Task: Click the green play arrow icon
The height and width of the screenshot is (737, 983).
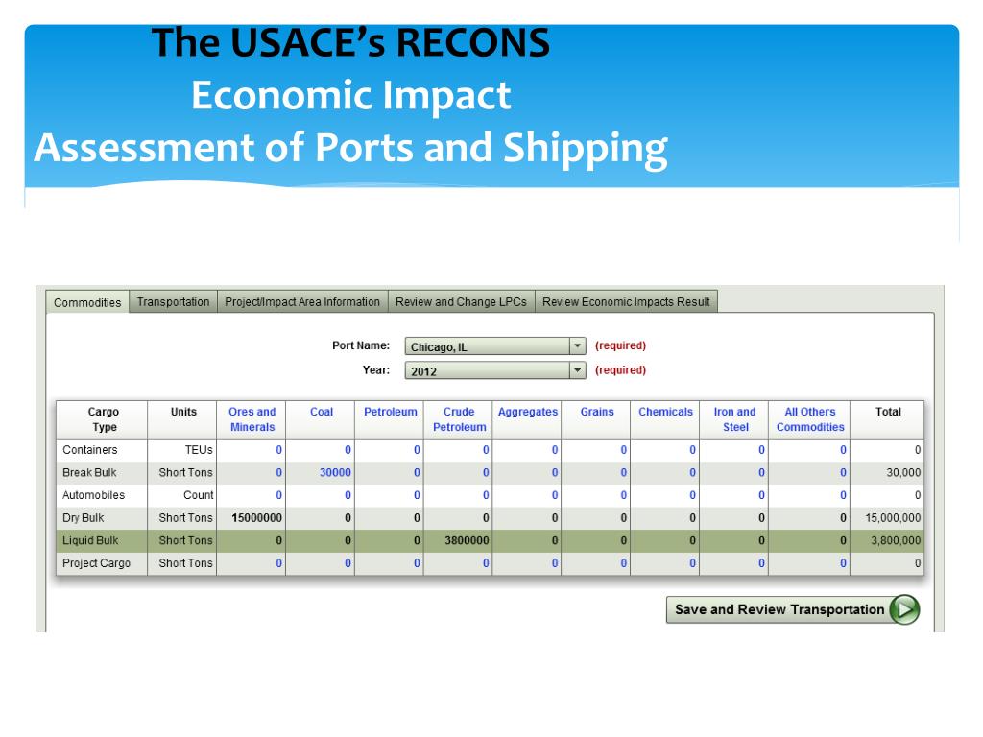Action: [x=904, y=609]
